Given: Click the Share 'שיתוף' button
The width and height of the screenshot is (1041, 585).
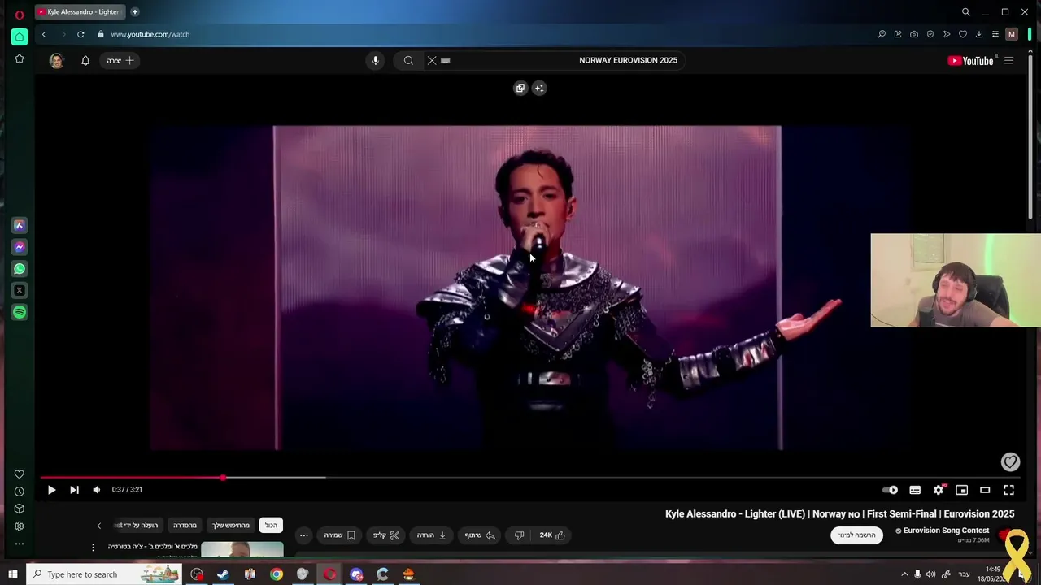Looking at the screenshot, I should pyautogui.click(x=480, y=535).
